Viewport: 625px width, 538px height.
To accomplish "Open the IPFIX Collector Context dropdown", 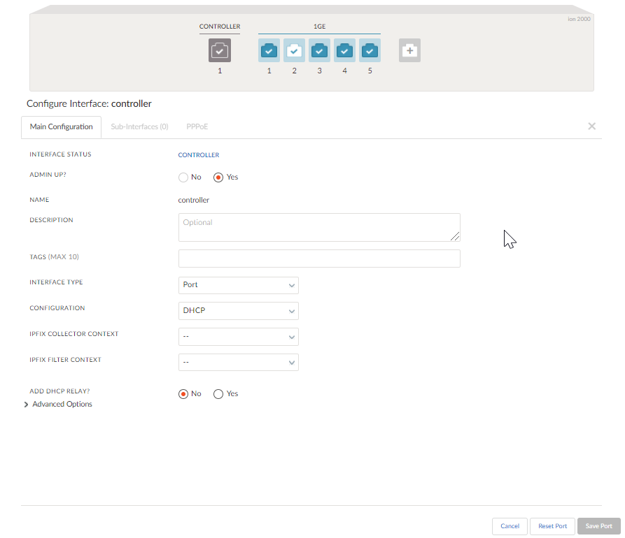I will click(238, 336).
